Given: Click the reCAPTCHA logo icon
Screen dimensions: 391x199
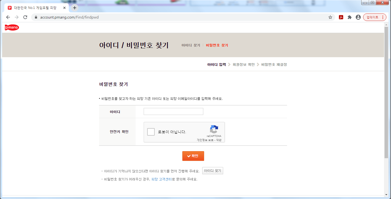Looking at the screenshot, I should point(214,129).
